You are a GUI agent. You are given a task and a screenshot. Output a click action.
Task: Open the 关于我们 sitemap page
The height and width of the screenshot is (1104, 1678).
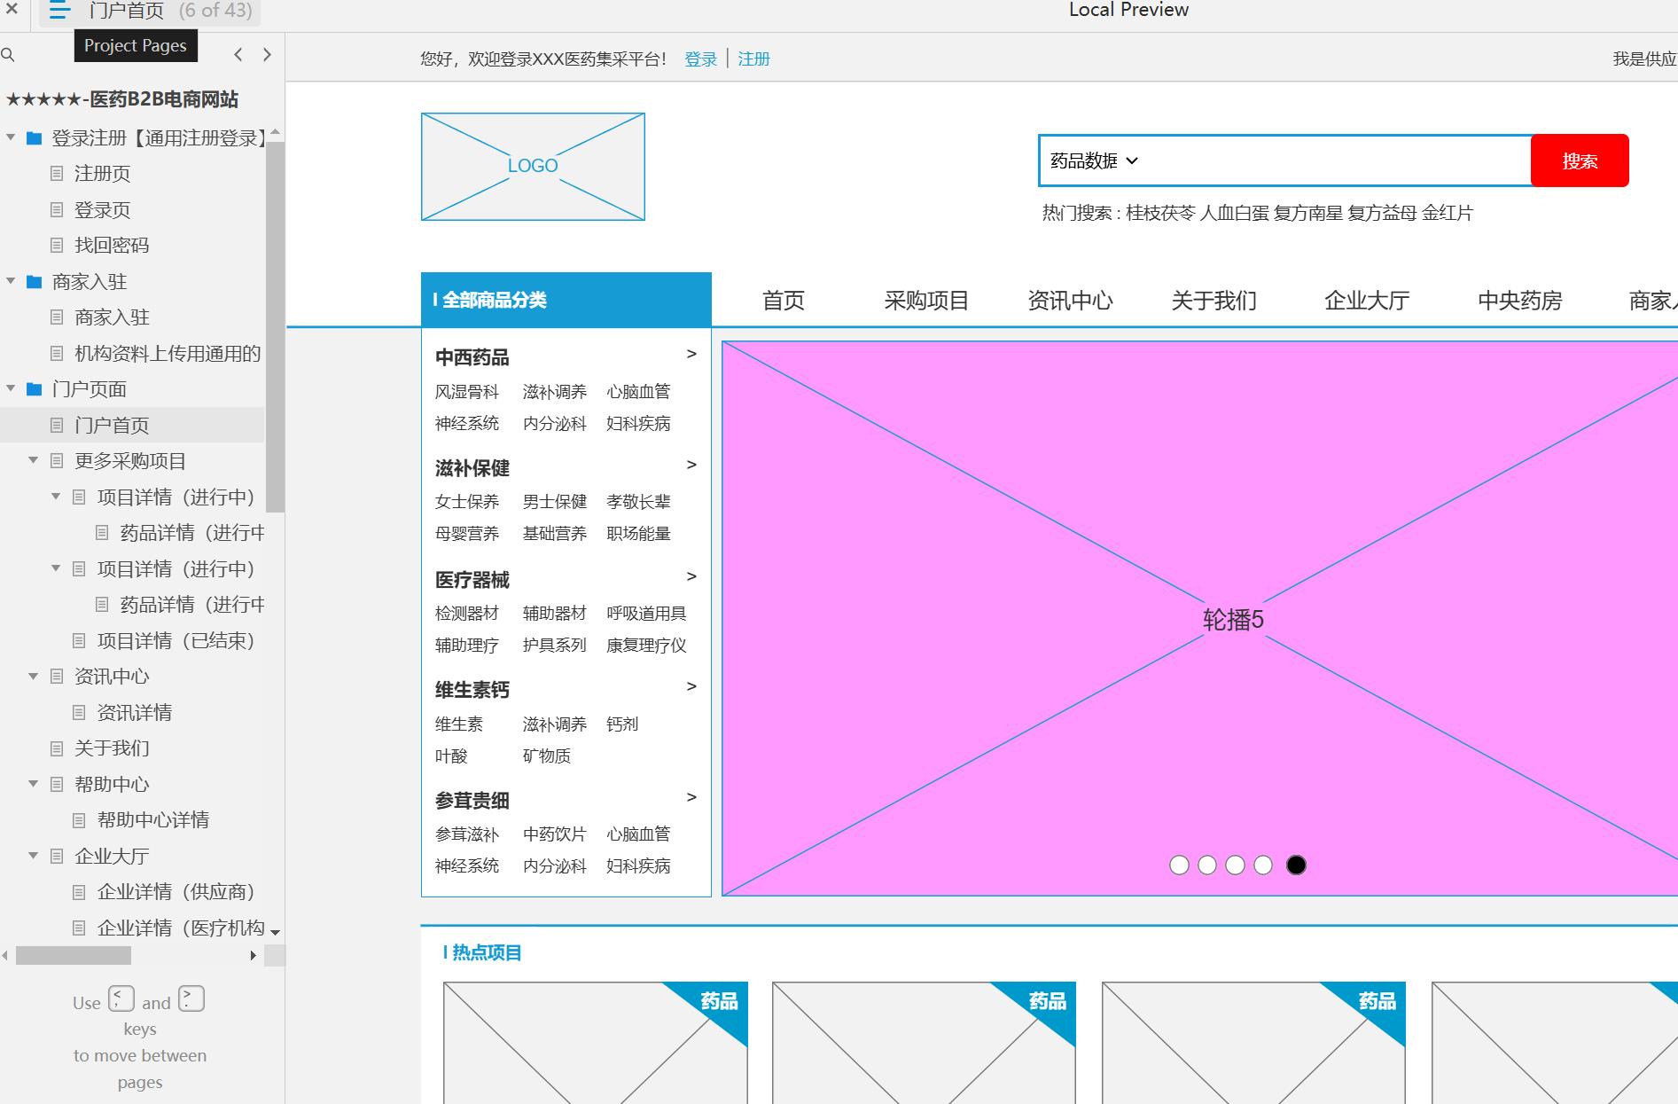pyautogui.click(x=112, y=748)
